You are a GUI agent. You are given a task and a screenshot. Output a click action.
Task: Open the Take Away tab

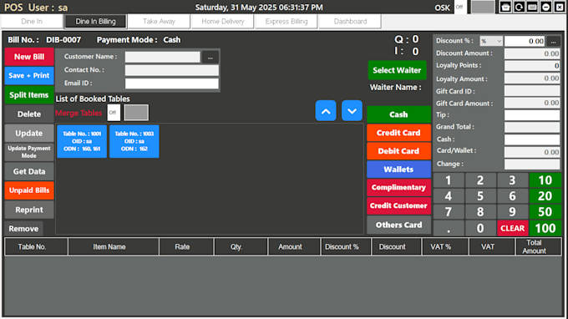[159, 22]
